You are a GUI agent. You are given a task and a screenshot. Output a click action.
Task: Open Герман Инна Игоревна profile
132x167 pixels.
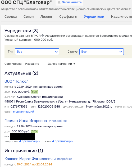(26, 121)
